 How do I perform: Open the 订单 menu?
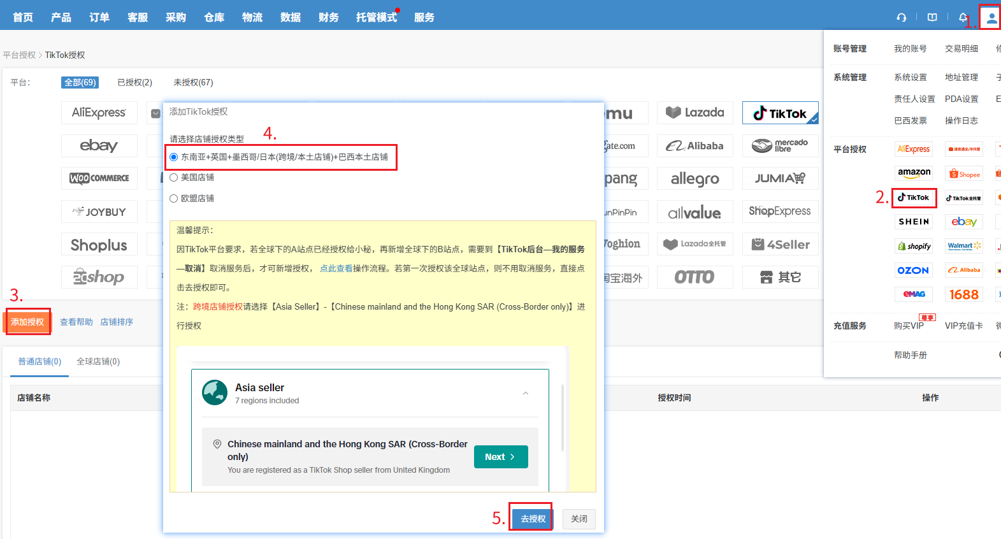[99, 17]
